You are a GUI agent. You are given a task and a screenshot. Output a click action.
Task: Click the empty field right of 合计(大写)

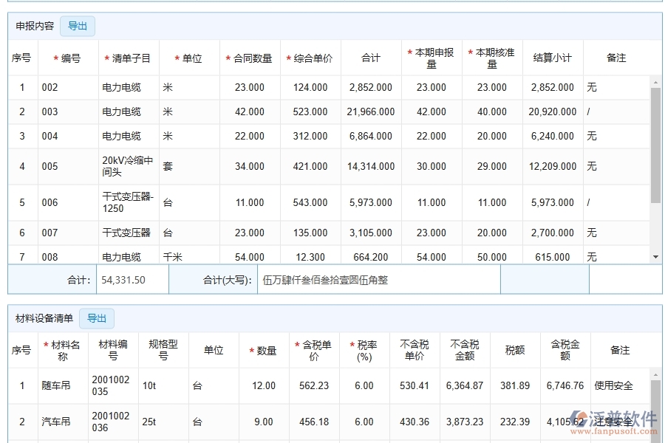pos(545,281)
